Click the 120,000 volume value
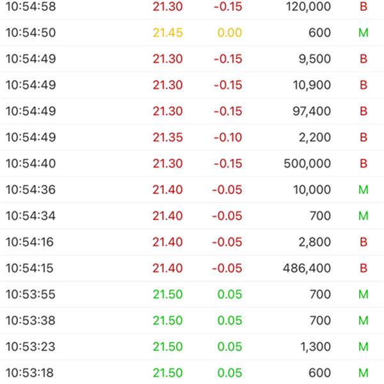 [x=308, y=6]
